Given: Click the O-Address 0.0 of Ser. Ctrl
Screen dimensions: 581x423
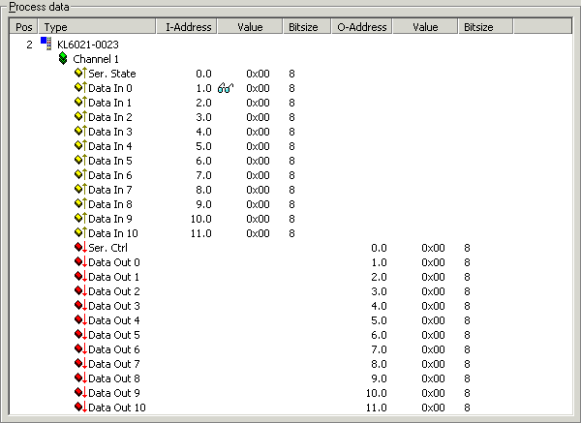Looking at the screenshot, I should click(379, 248).
